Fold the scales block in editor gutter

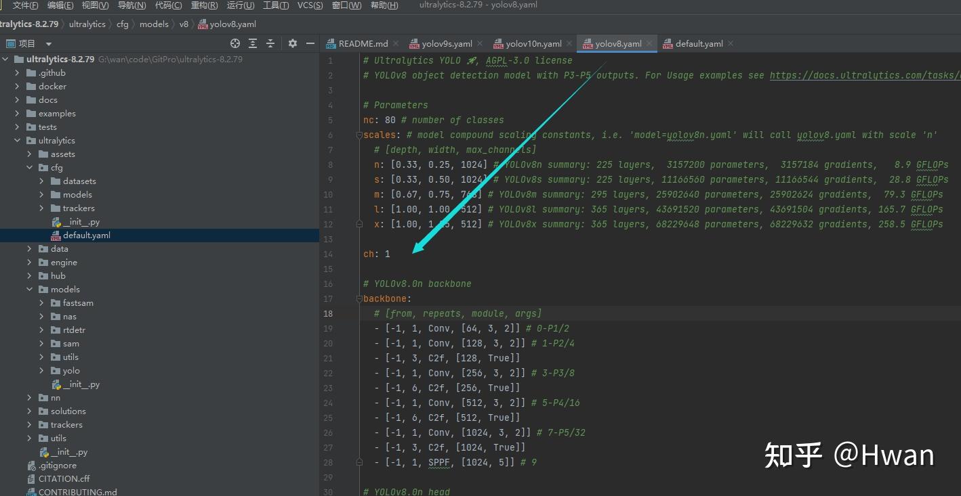359,135
